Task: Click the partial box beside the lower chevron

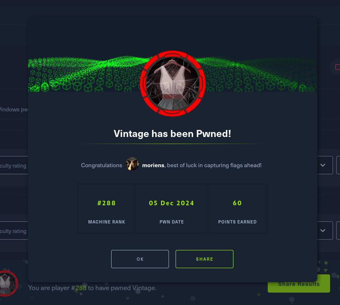Action: pyautogui.click(x=338, y=231)
